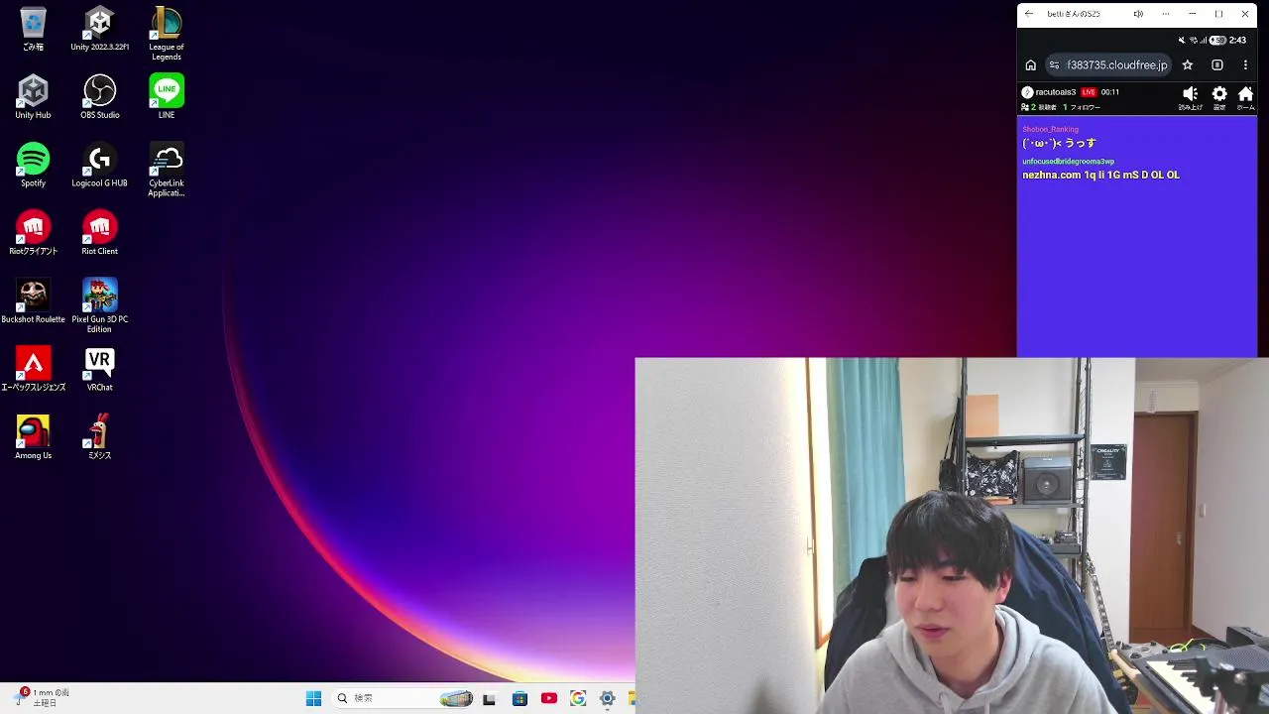Image resolution: width=1269 pixels, height=714 pixels.
Task: Open Google app from the taskbar
Action: pyautogui.click(x=578, y=698)
